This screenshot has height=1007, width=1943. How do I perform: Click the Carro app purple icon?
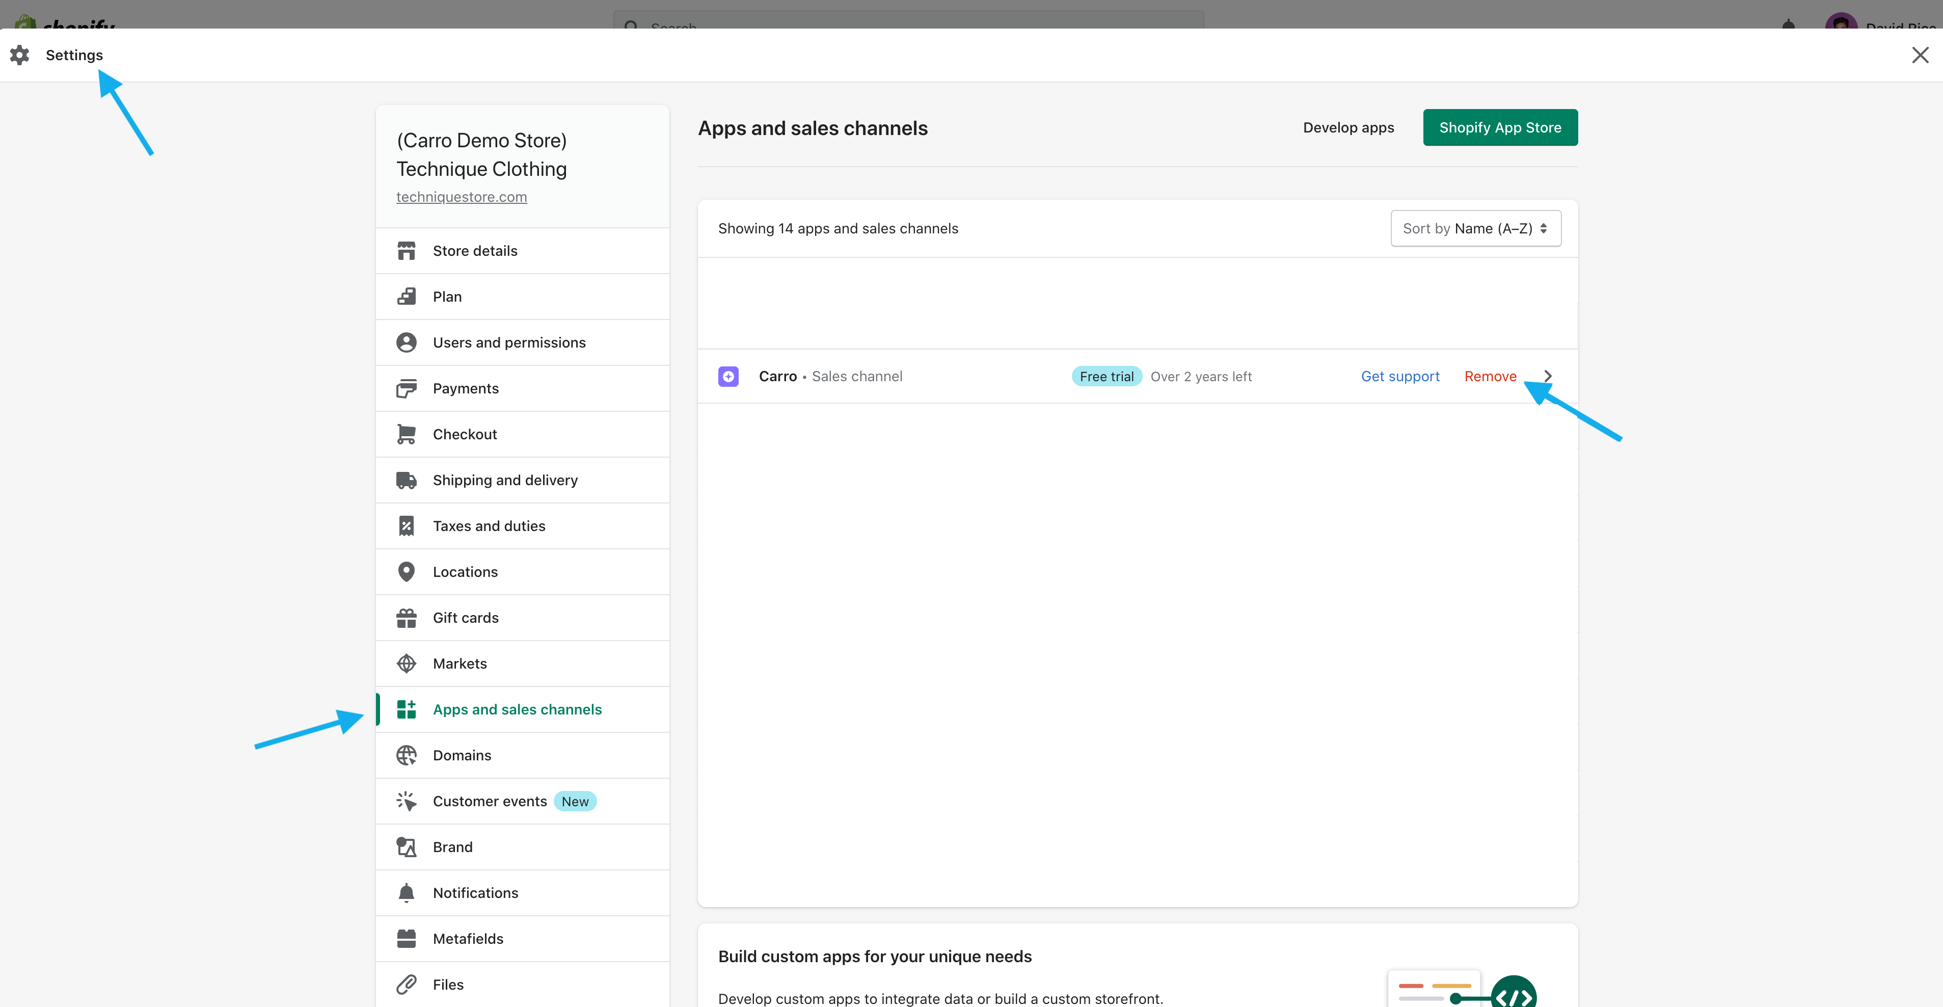728,377
